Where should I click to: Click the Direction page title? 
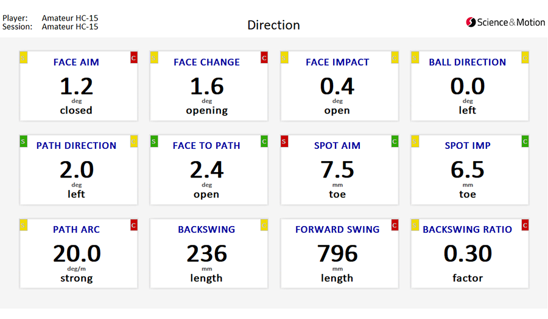click(x=273, y=25)
